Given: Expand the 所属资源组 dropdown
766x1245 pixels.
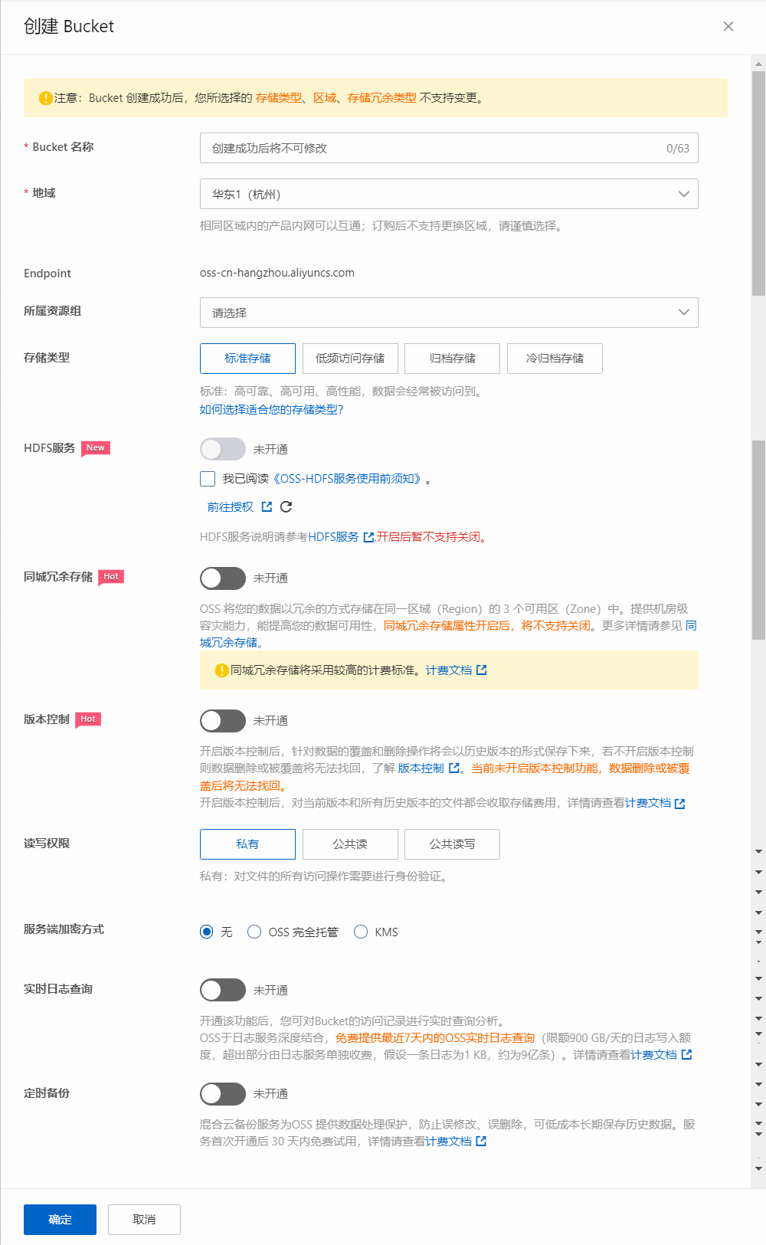Looking at the screenshot, I should click(449, 313).
